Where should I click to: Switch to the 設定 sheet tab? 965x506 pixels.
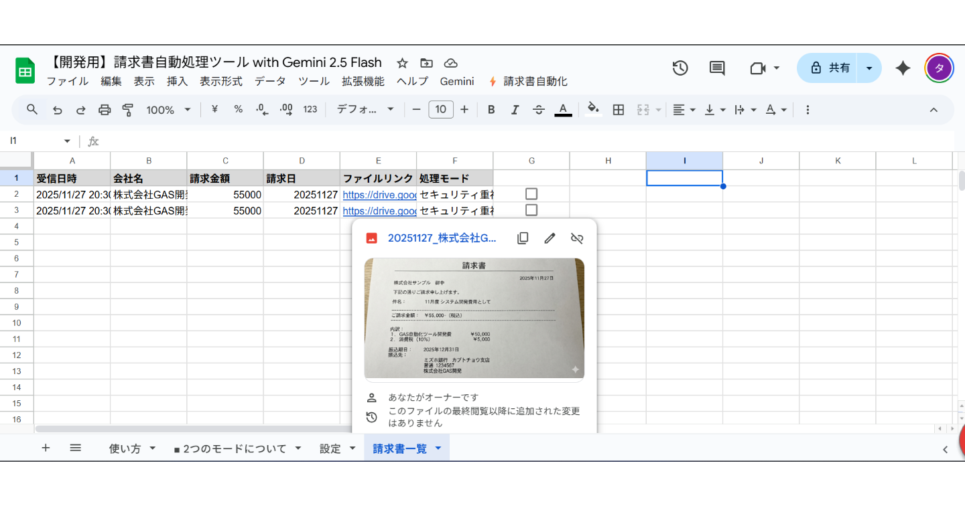(x=330, y=448)
